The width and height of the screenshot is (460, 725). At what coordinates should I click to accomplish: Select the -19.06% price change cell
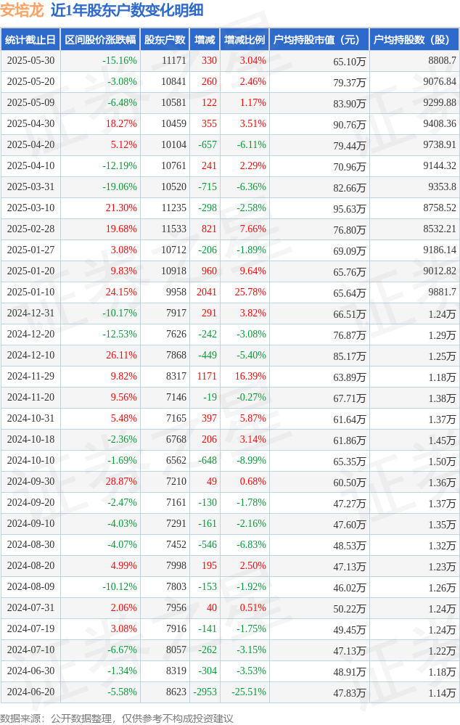tap(100, 187)
